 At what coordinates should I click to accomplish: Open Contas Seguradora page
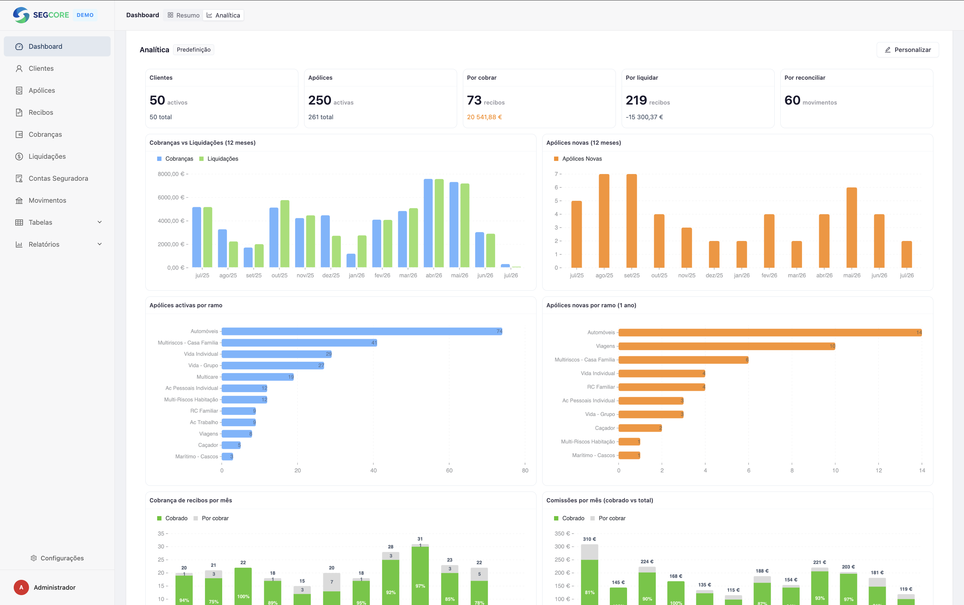coord(57,179)
